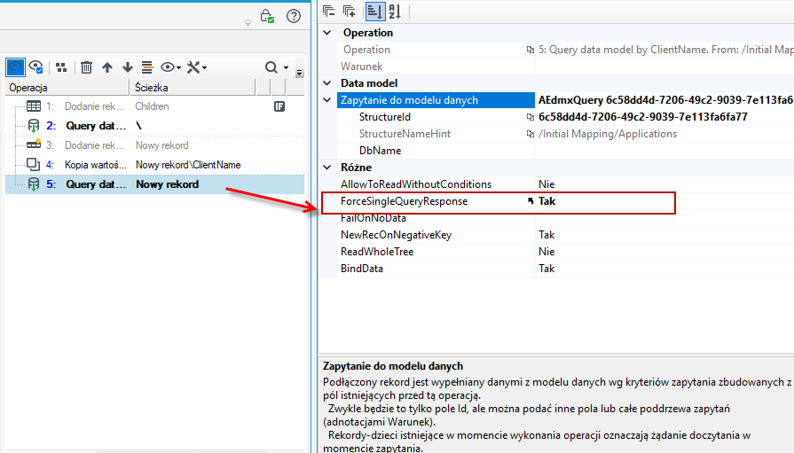This screenshot has width=794, height=453.
Task: Click the IF condition icon on row 1
Action: tap(279, 106)
